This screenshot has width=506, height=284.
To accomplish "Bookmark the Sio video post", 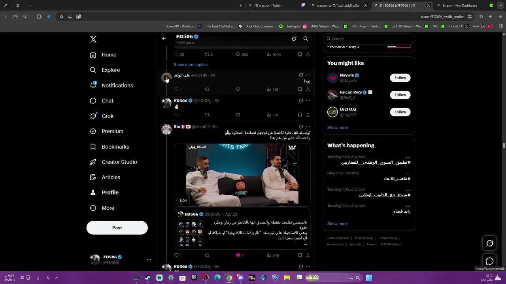I will coord(300,255).
